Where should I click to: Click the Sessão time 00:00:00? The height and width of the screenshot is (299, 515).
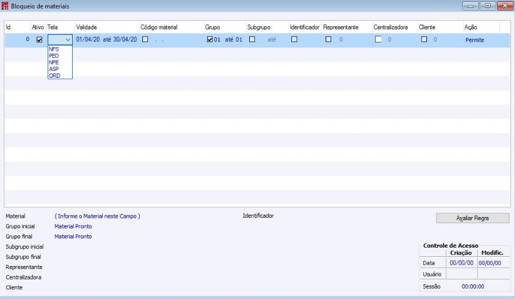pyautogui.click(x=473, y=287)
